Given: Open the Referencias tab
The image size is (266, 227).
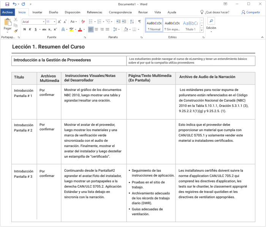Looking at the screenshot, I should (x=95, y=12).
